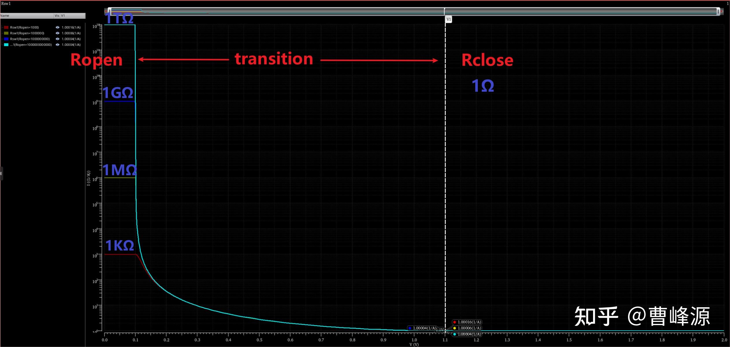Viewport: 730px width, 347px height.
Task: Click the red swatch of Rsw1(Ropen=1000)
Action: click(6, 27)
